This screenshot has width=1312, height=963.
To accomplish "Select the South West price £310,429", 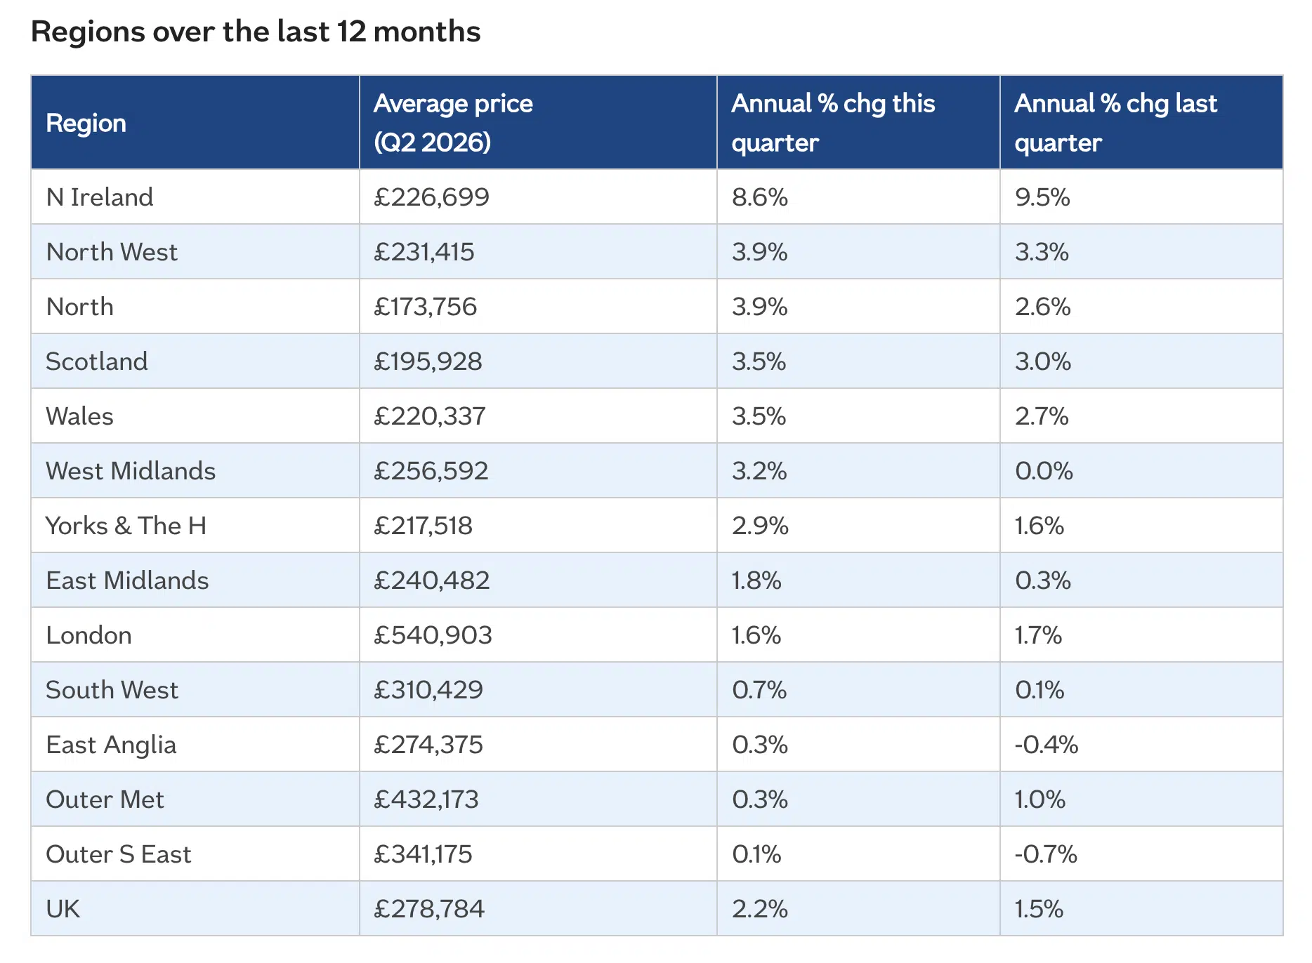I will pos(428,690).
